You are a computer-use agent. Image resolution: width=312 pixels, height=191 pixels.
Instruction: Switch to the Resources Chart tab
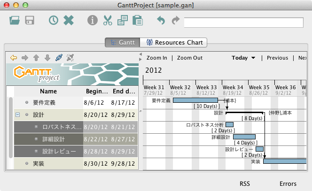(173, 42)
